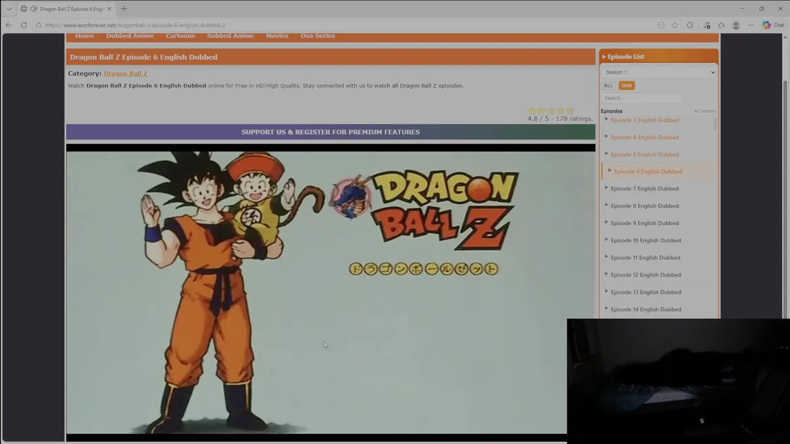The image size is (790, 444).
Task: Open the circled three-dot icon in address bar
Action: point(661,25)
